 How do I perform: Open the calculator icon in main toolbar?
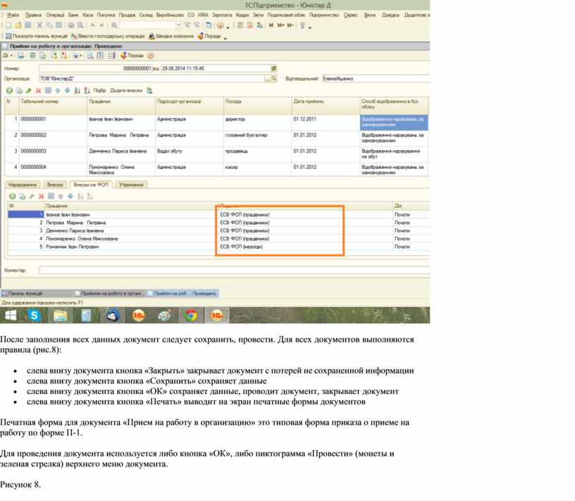[x=240, y=25]
